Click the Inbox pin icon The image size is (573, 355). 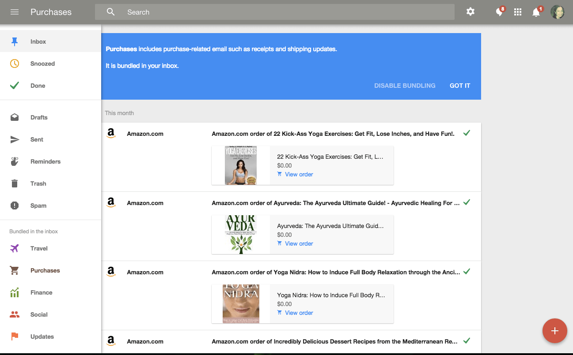(x=15, y=41)
